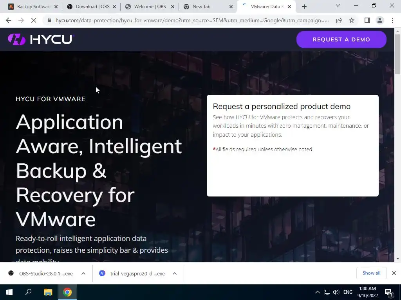The height and width of the screenshot is (300, 401).
Task: Click the network status tray icon
Action: click(327, 292)
